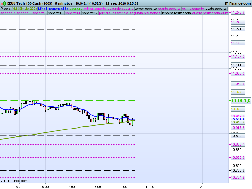The image size is (252, 189).
Task: Click the 'Precio' legend label
Action: click(x=5, y=9)
